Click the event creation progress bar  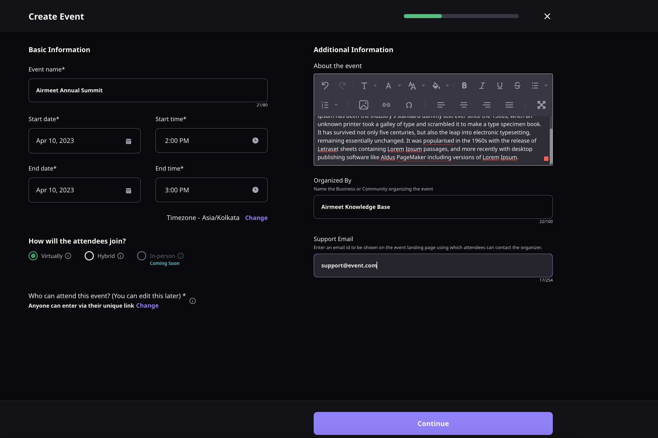(x=461, y=16)
